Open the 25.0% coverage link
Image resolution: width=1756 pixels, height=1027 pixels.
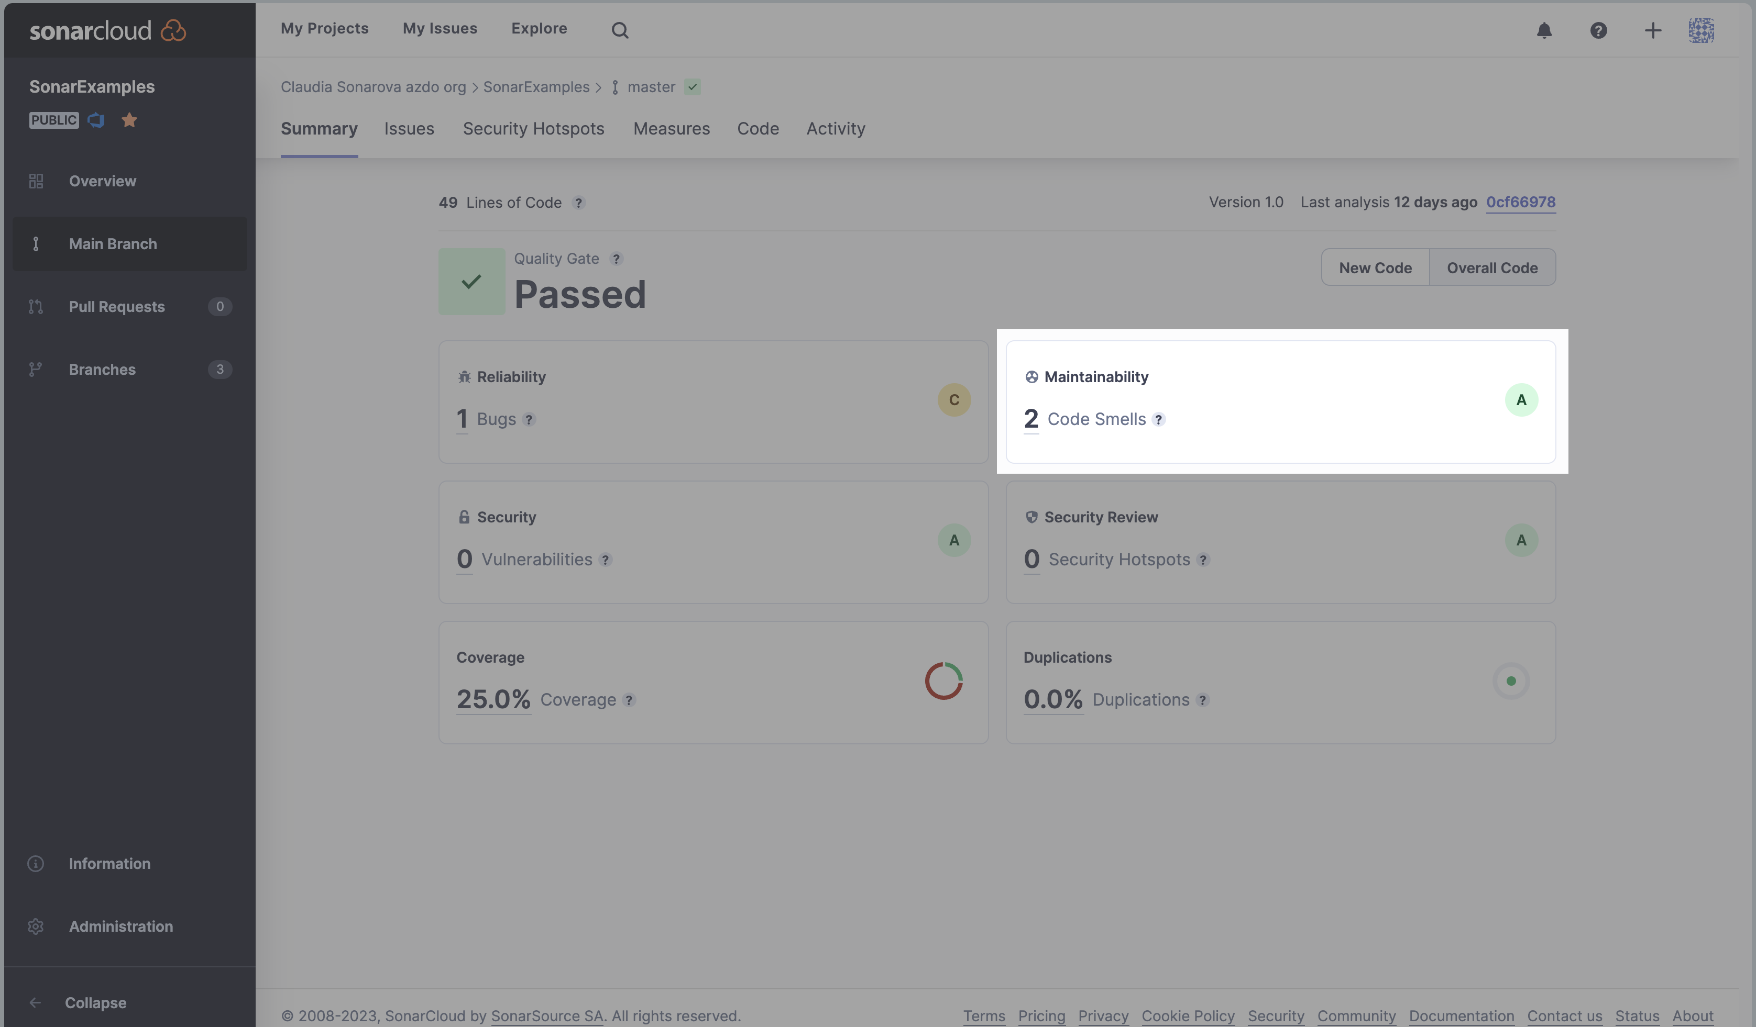493,700
